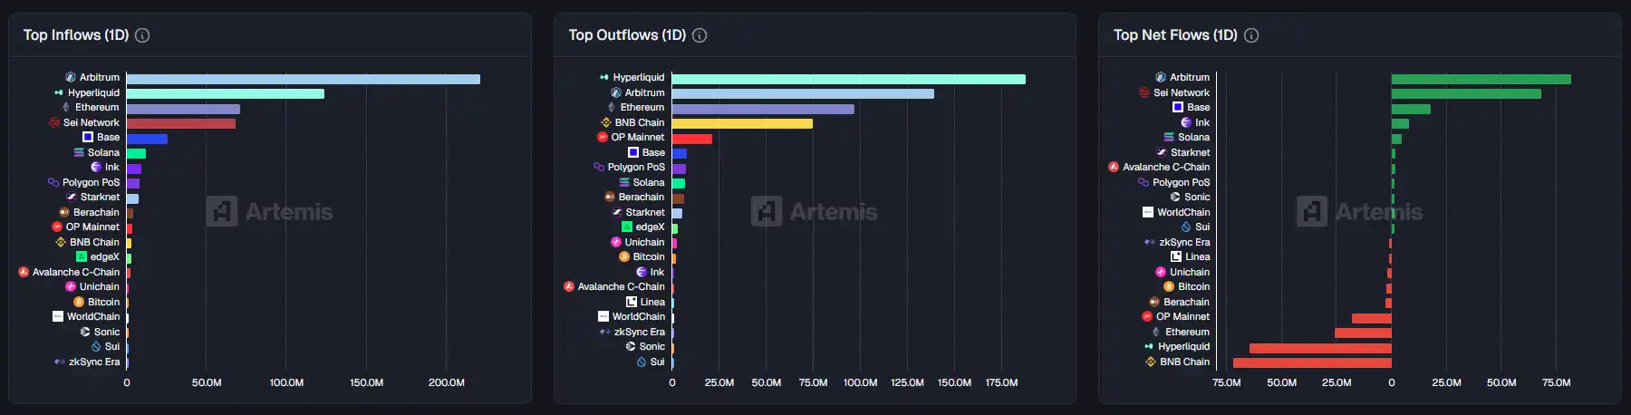1631x415 pixels.
Task: Click the green Sei Network net flow bar
Action: pos(1465,93)
